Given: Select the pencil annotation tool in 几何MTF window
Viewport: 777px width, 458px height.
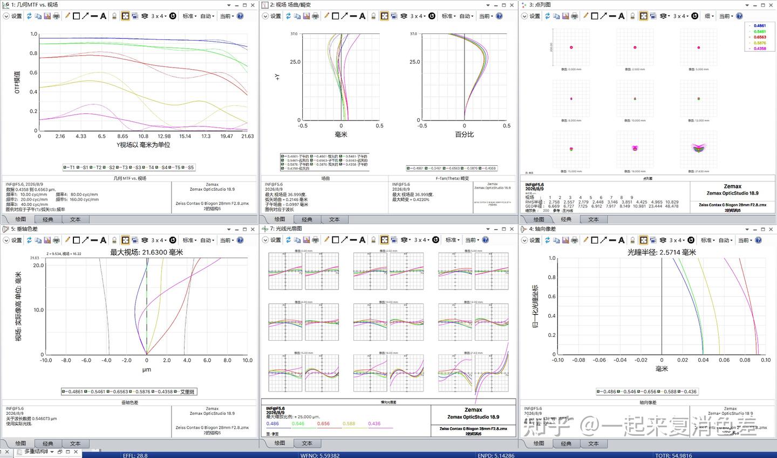Looking at the screenshot, I should coord(67,16).
